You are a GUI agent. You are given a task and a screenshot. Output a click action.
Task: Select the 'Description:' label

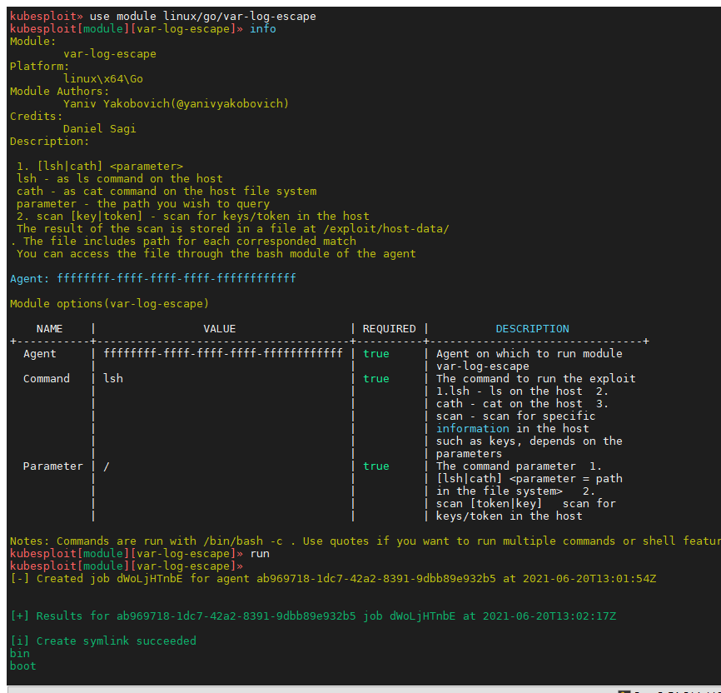50,142
